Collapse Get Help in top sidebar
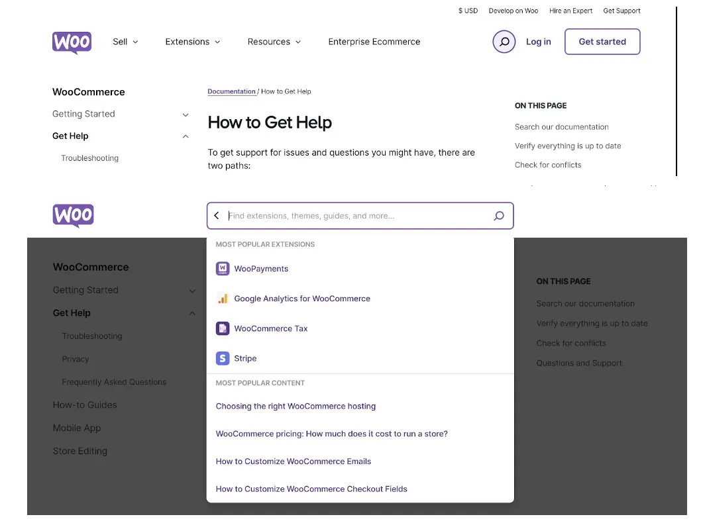 [186, 136]
